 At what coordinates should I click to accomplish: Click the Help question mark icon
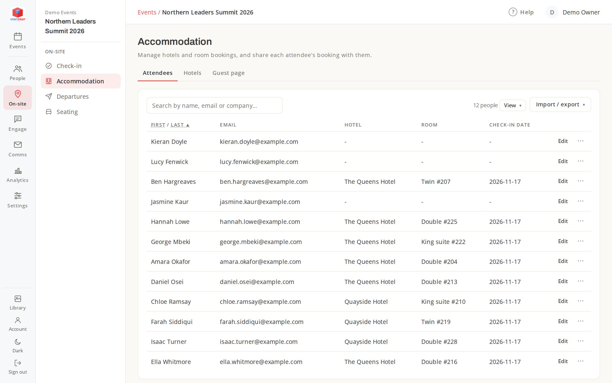(x=513, y=12)
